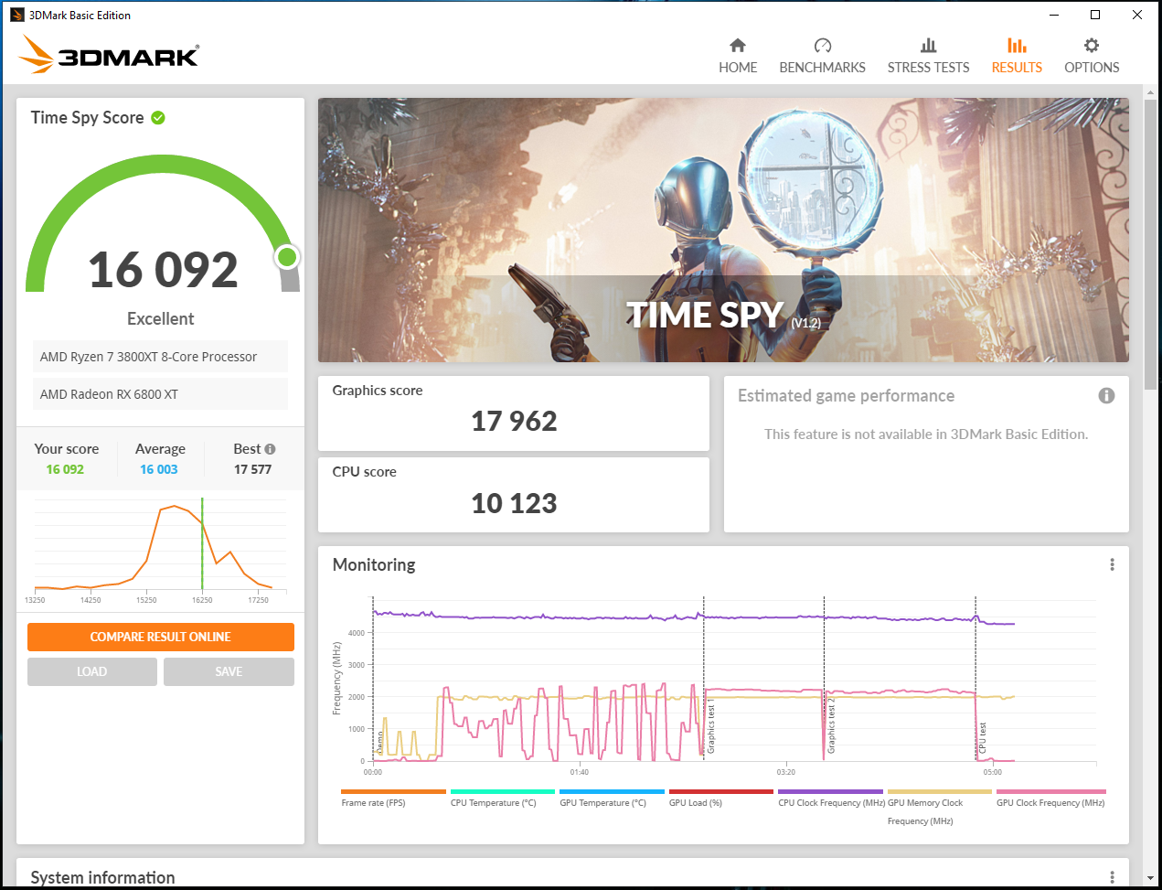Viewport: 1162px width, 890px height.
Task: Open the OPTIONS tab
Action: click(1092, 56)
